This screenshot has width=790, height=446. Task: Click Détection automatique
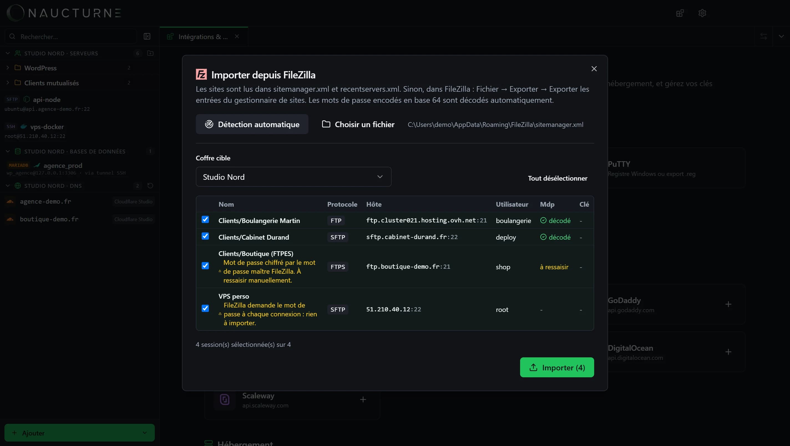click(x=252, y=124)
